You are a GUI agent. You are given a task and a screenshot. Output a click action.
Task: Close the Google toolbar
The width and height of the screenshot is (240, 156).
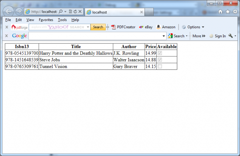pos(6,36)
